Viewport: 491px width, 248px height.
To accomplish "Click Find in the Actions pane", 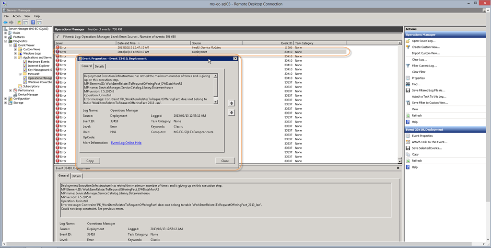I will pos(416,84).
